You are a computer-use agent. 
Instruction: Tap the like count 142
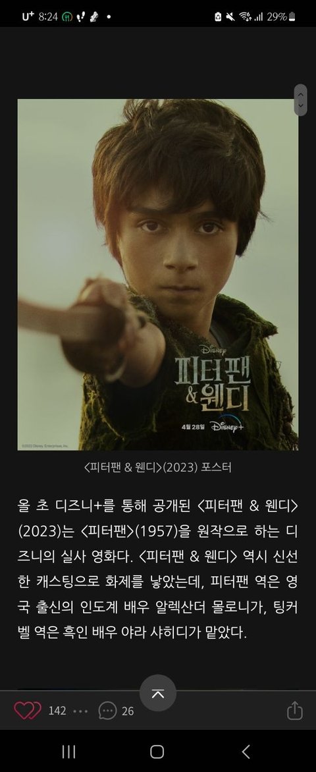[57, 711]
